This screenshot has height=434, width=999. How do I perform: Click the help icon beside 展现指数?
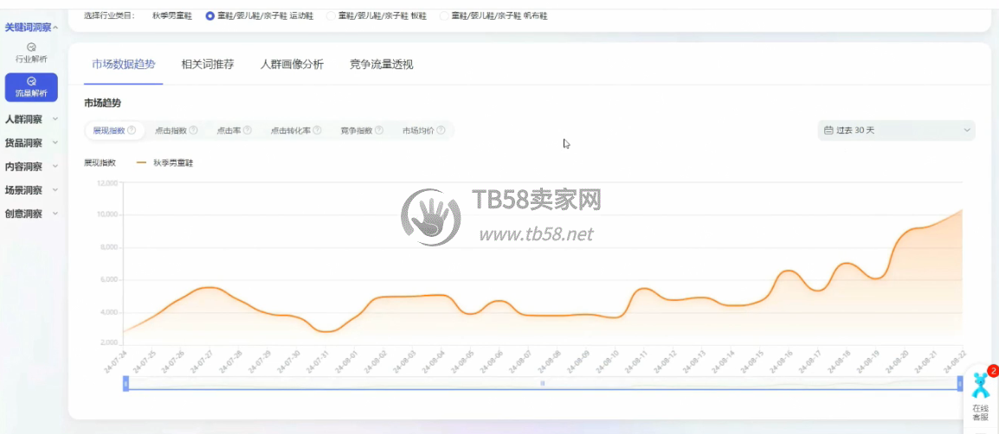tap(132, 131)
